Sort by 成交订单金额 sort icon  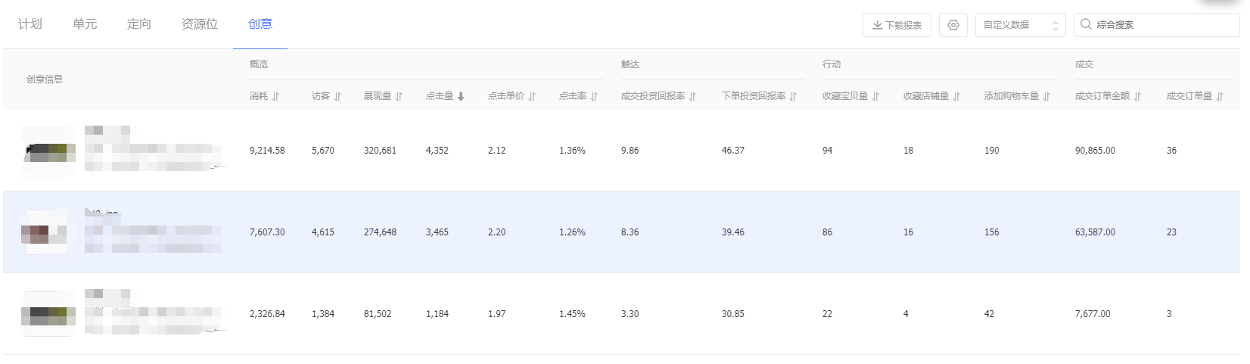pos(1137,96)
